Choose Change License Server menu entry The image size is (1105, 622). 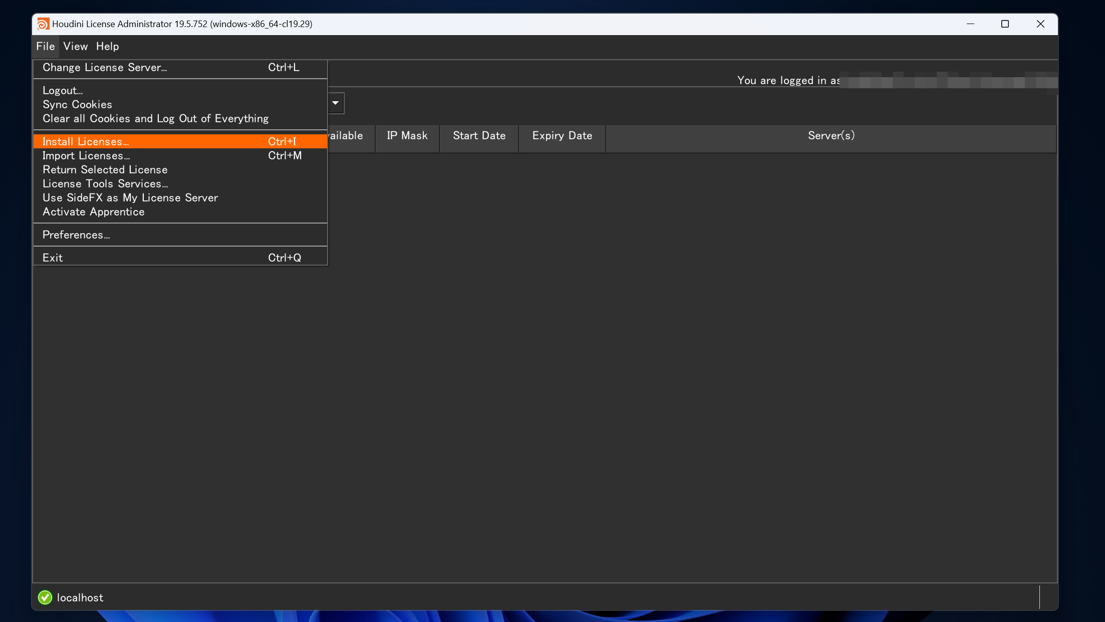pyautogui.click(x=180, y=67)
